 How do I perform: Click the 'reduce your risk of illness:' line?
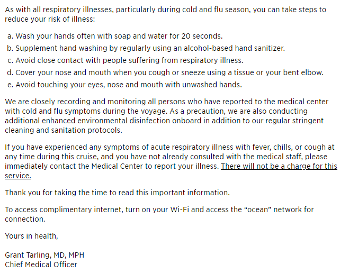[x=50, y=19]
